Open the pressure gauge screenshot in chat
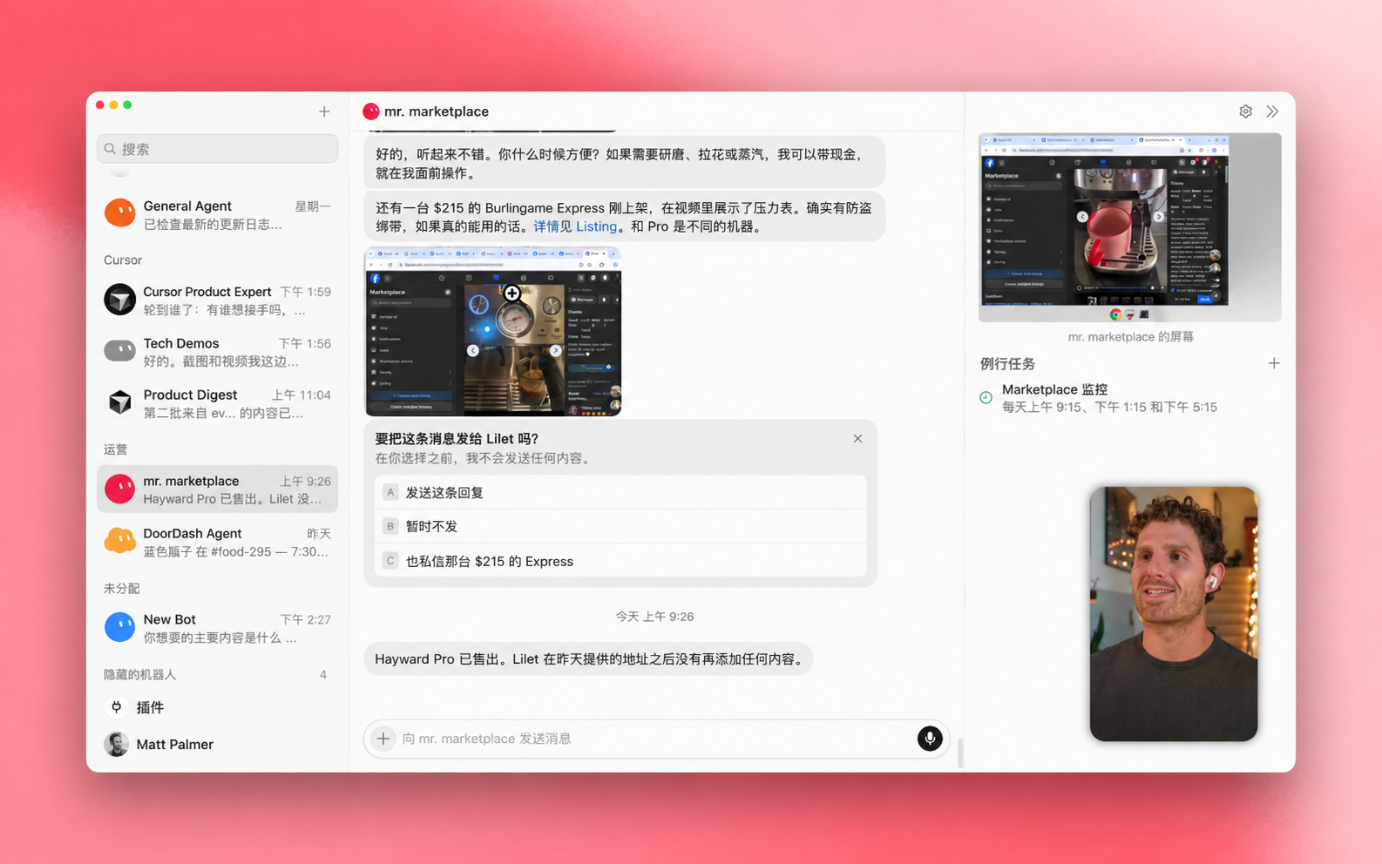The width and height of the screenshot is (1382, 864). 493,332
